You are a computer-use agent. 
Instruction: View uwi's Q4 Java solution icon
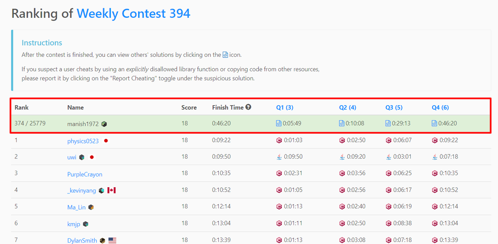click(x=435, y=157)
